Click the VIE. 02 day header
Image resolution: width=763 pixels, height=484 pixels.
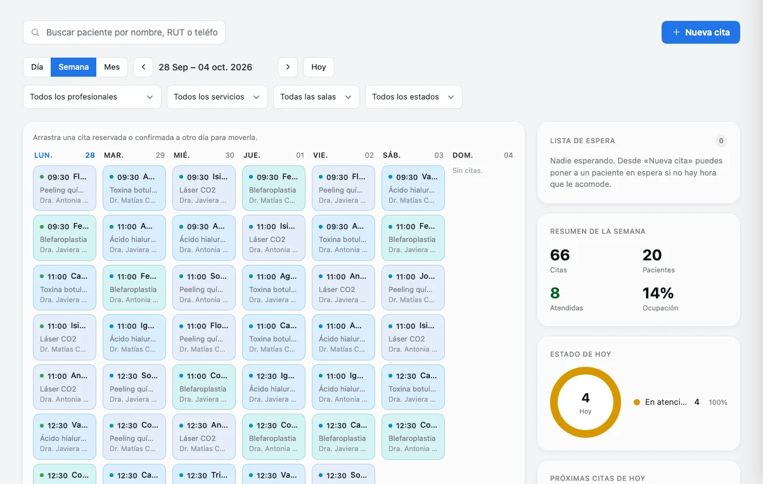click(343, 155)
